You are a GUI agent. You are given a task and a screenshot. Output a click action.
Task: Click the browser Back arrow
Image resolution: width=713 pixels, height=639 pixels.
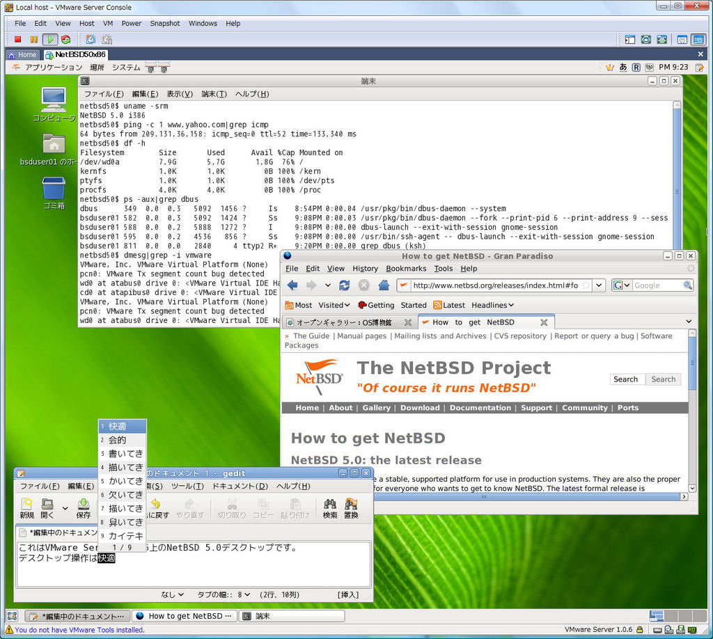[x=292, y=285]
